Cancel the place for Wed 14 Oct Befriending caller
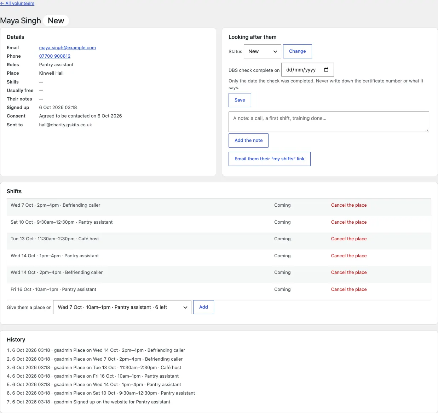 348,273
